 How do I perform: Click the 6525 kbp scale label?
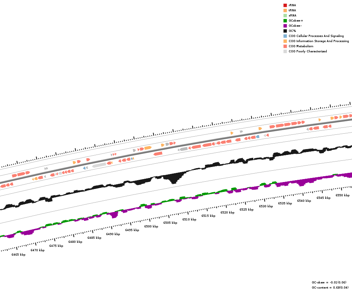point(246,209)
